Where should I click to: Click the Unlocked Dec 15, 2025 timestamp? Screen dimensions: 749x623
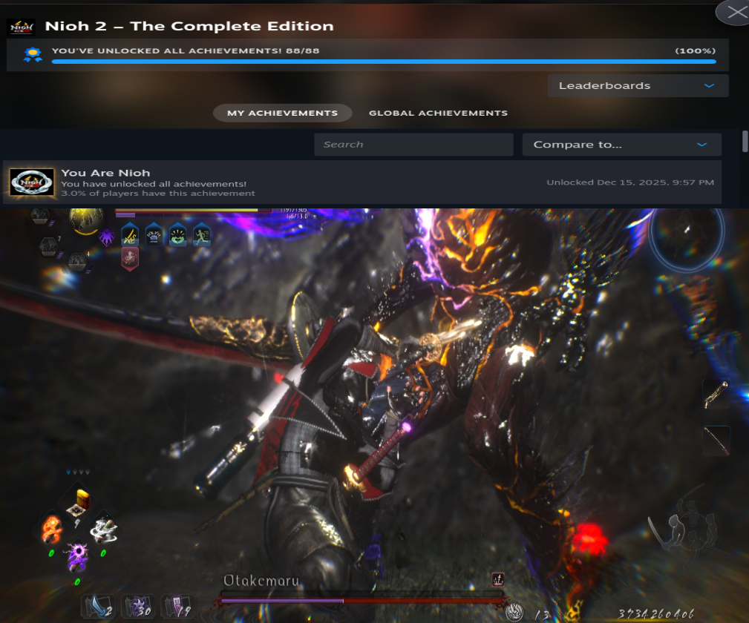pos(630,182)
